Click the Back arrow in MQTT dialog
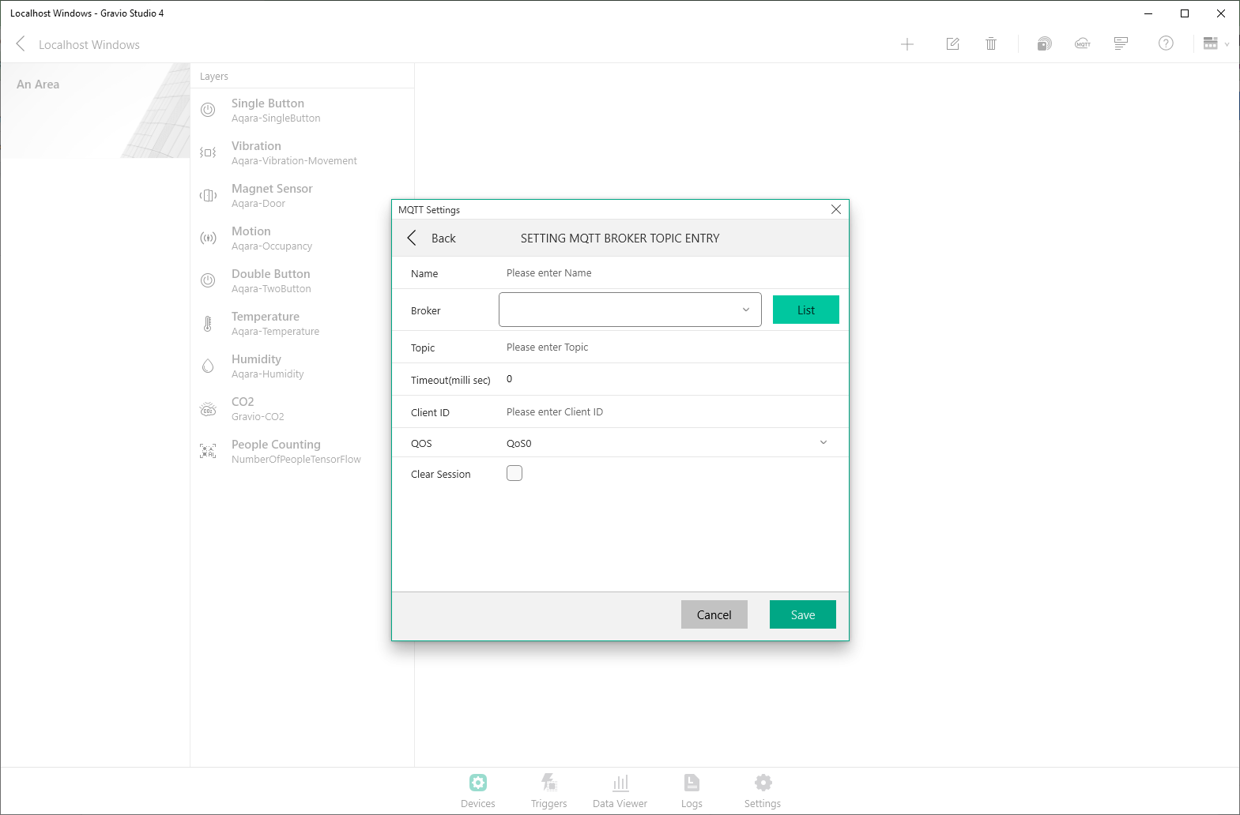The height and width of the screenshot is (815, 1240). (412, 238)
